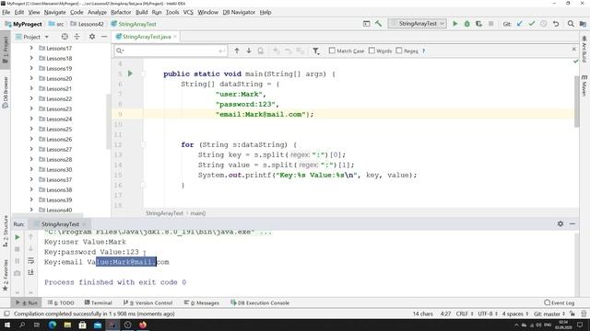The image size is (590, 331).
Task: Expand the Lessons26 folder
Action: [31, 139]
